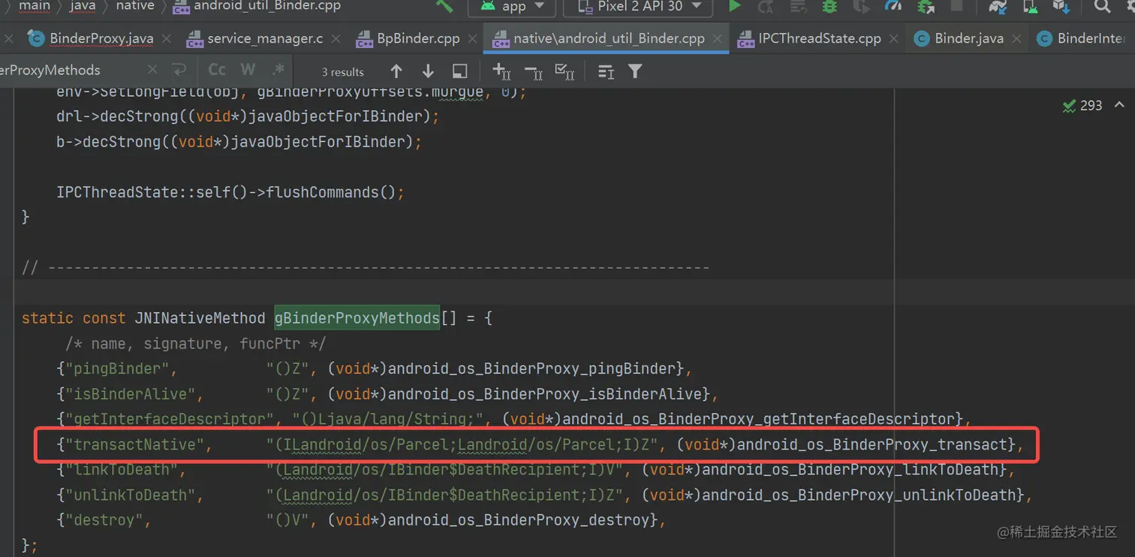
Task: Toggle Regex (.*) option in find bar
Action: coord(278,70)
